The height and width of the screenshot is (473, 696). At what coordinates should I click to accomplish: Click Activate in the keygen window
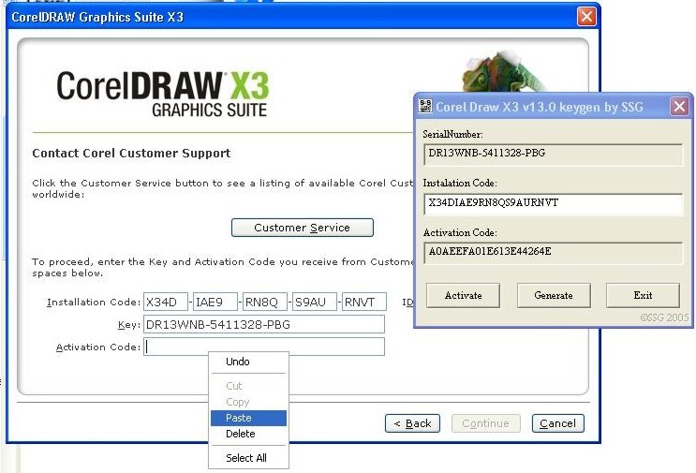(463, 296)
